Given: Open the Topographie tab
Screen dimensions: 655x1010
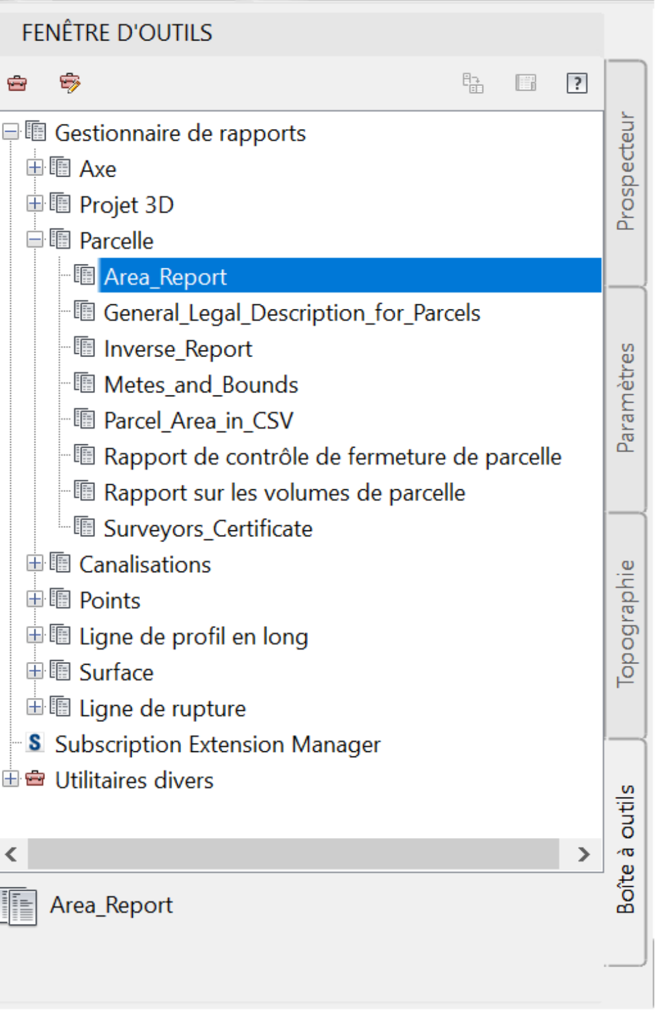Looking at the screenshot, I should [625, 624].
